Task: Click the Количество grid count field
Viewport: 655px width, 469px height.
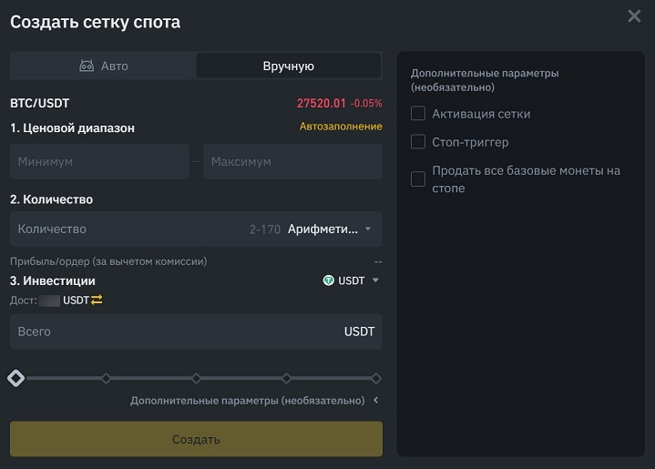Action: tap(128, 229)
